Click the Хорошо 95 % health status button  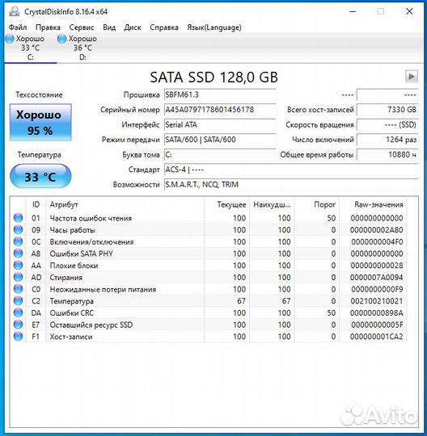coord(40,123)
